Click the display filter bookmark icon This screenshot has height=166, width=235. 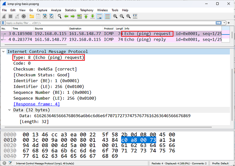pyautogui.click(x=3, y=23)
